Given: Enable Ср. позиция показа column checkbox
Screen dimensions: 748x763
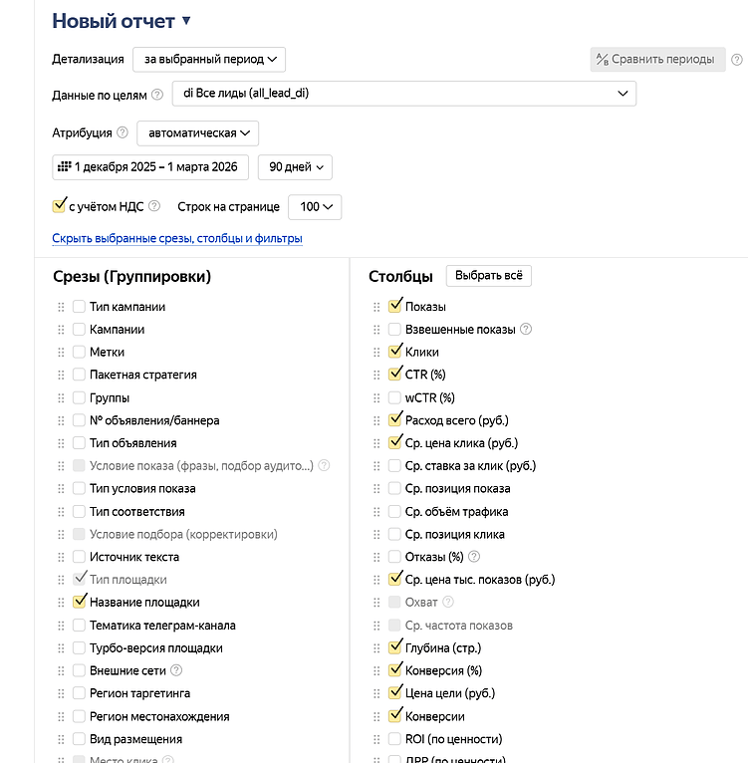Looking at the screenshot, I should pyautogui.click(x=394, y=488).
